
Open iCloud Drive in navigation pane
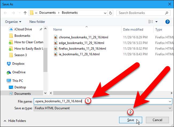click(23, 29)
